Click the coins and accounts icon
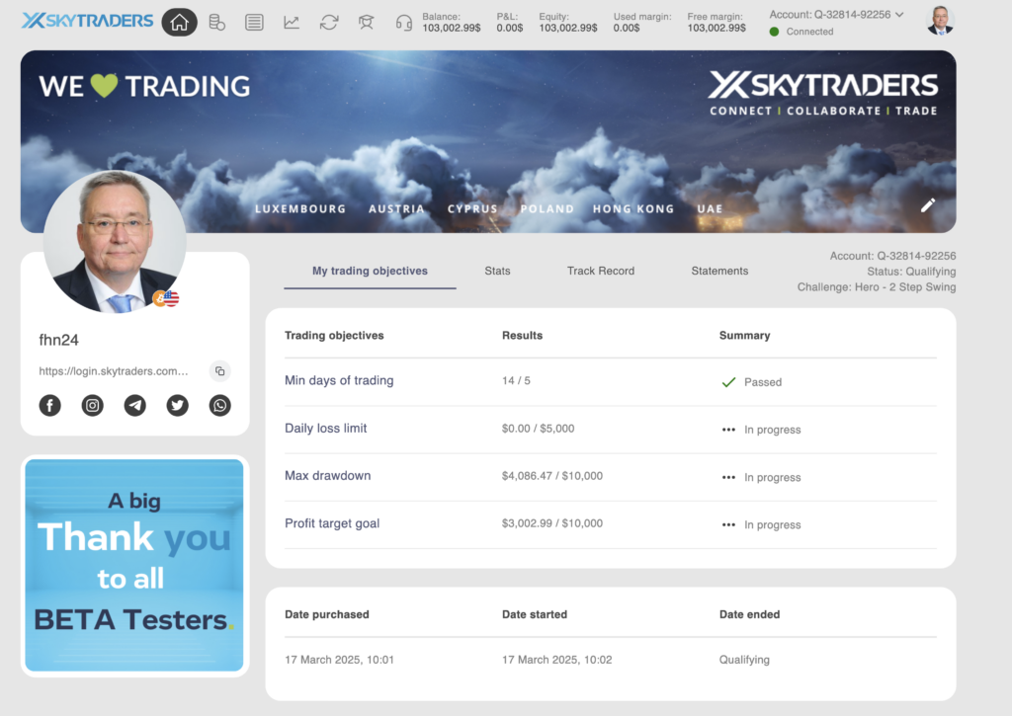The image size is (1012, 716). [x=216, y=23]
